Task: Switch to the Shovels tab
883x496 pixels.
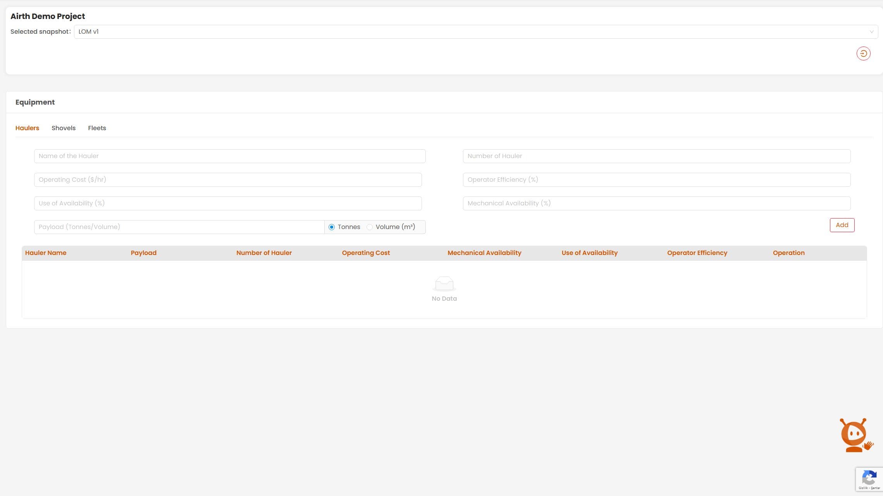Action: coord(64,128)
